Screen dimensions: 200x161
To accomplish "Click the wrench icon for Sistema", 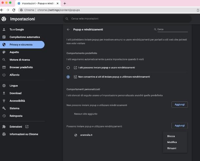I will [x=4, y=108].
